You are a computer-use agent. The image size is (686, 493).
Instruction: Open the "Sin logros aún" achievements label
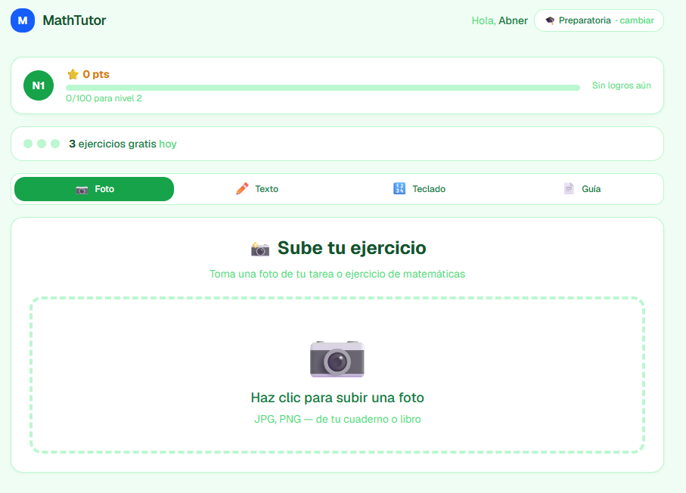pos(621,85)
